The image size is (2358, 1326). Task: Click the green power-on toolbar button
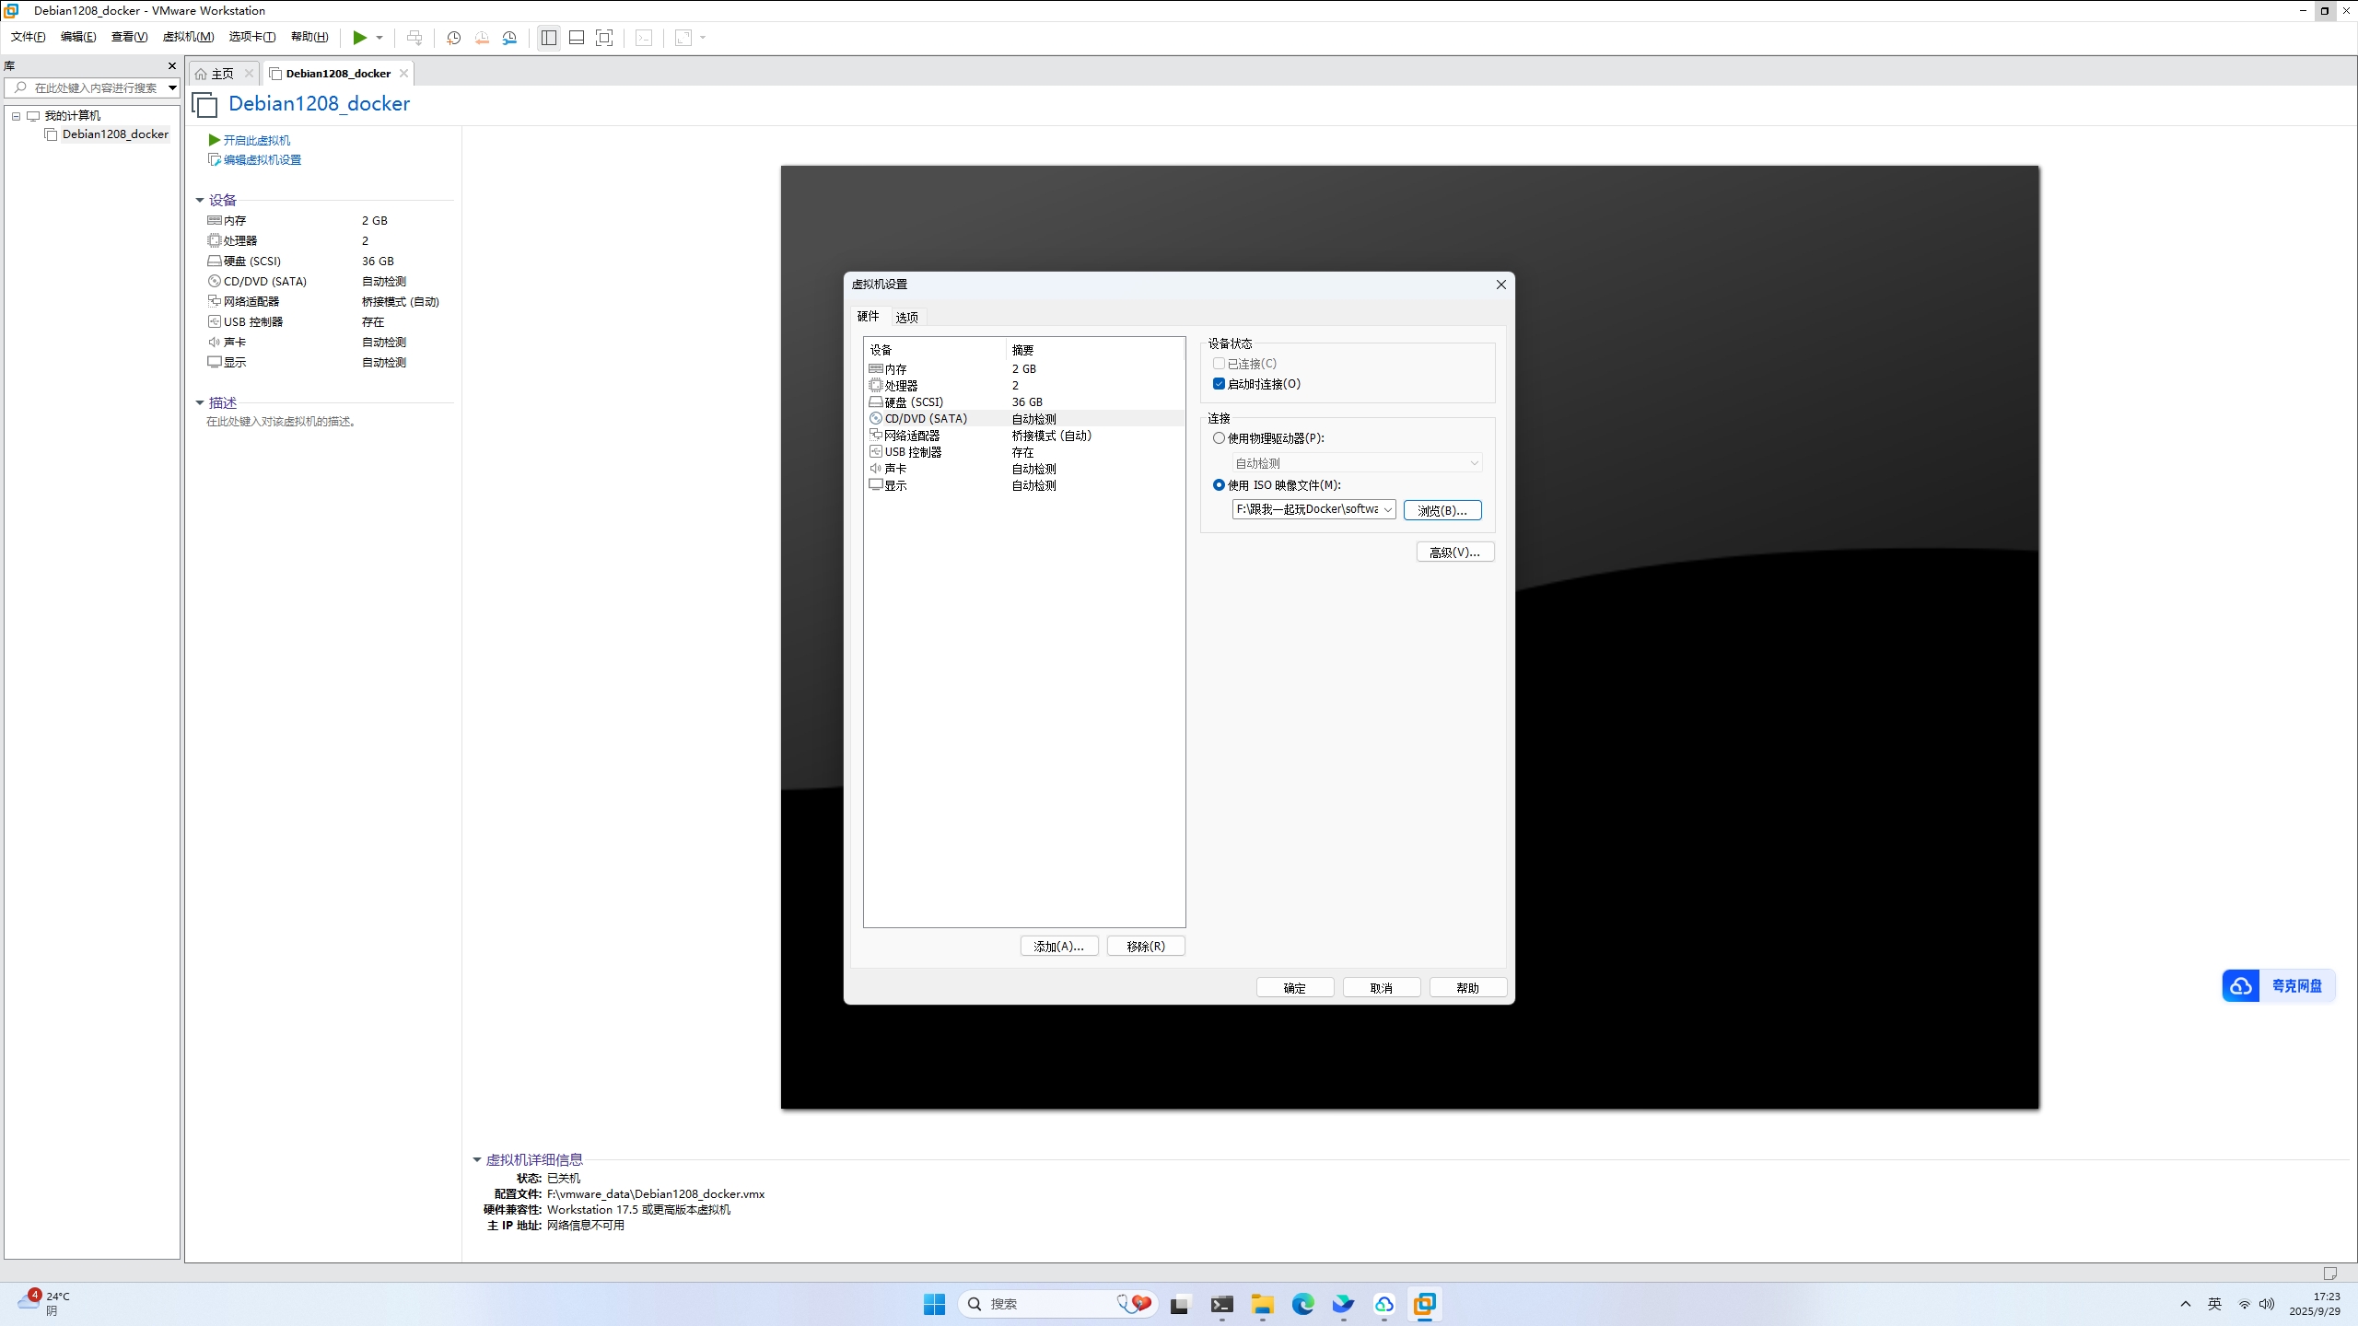click(359, 38)
